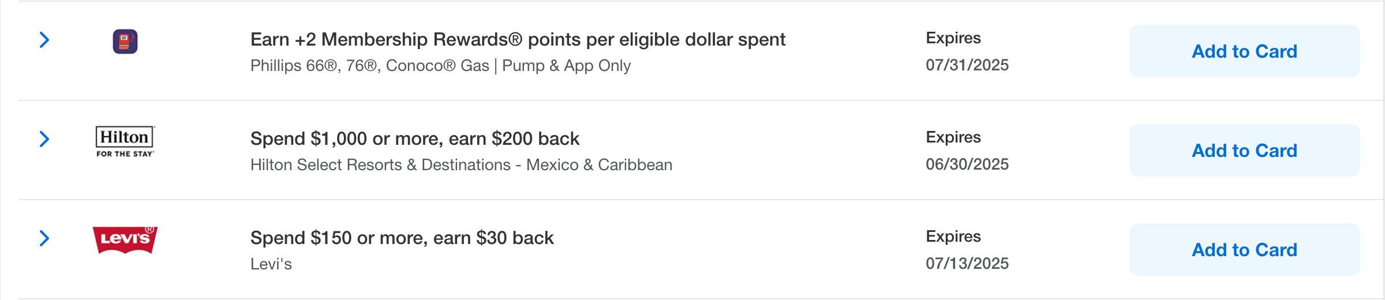This screenshot has width=1385, height=300.
Task: Expand the Phillips 66 gas offer details
Action: (x=44, y=40)
